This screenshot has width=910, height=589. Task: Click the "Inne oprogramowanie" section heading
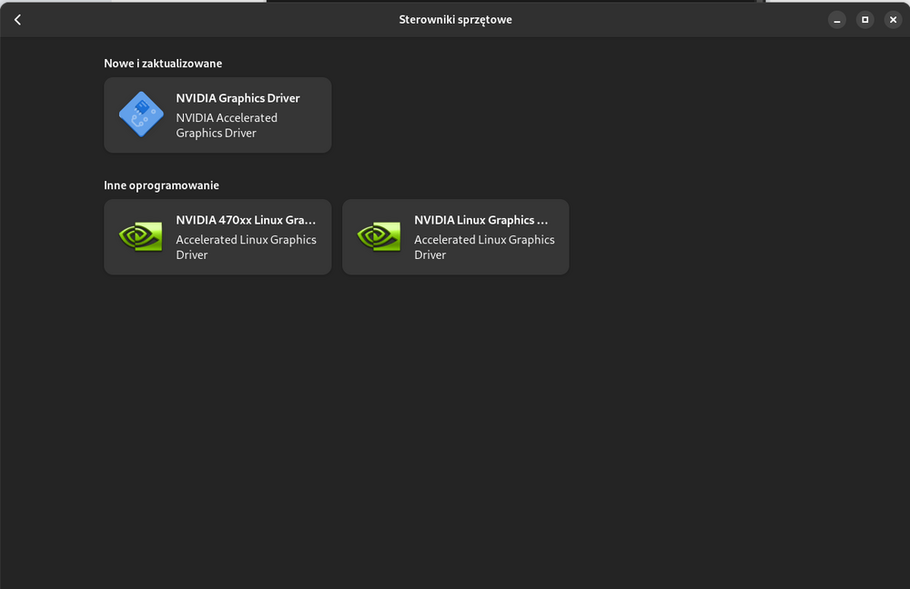161,185
